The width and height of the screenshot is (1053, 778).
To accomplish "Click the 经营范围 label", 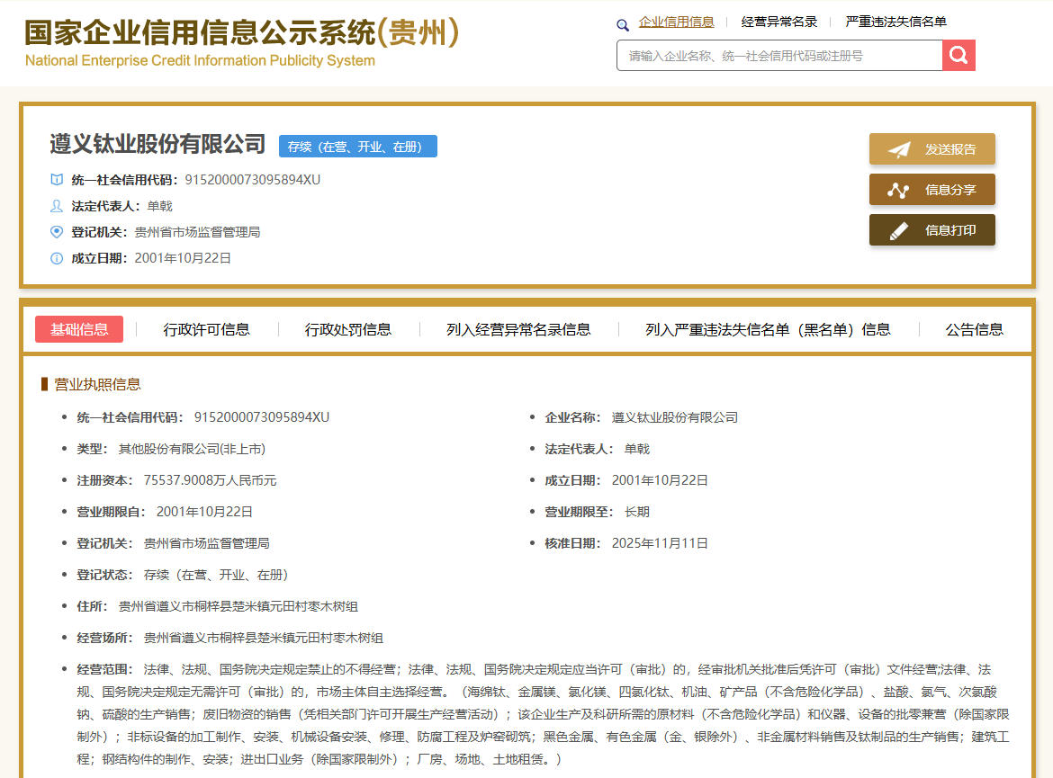I will click(104, 669).
